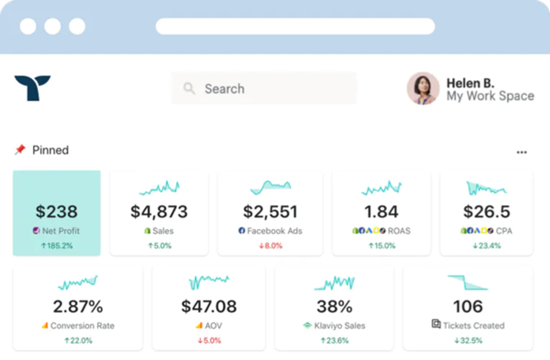Click the ROAS sparkline chart
The image size is (550, 360).
(382, 187)
